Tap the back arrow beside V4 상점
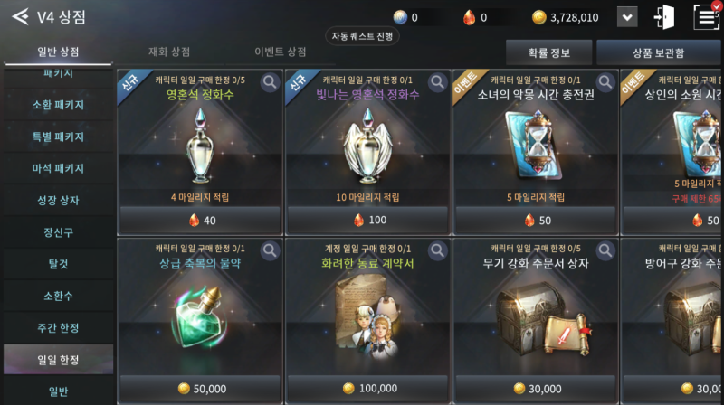Viewport: 724px width, 405px height. [x=20, y=17]
